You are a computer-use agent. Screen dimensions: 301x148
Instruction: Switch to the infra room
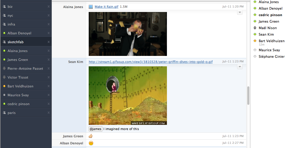[x=26, y=24]
